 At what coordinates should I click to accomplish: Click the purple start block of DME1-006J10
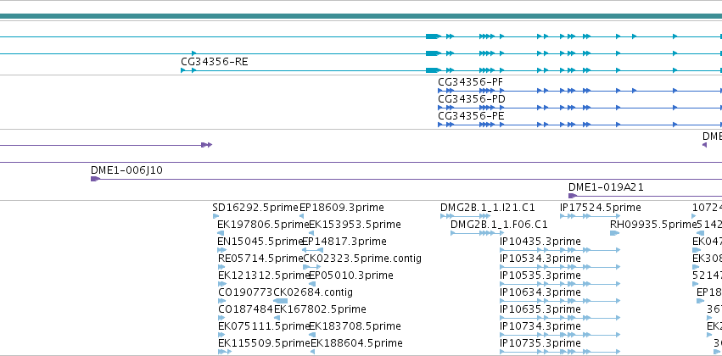pyautogui.click(x=95, y=179)
